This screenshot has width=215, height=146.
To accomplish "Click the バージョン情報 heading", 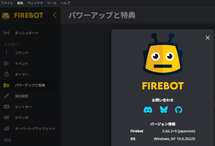I will [x=163, y=124].
